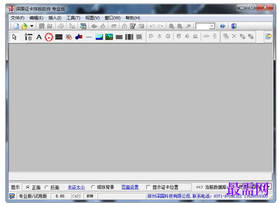Select the blue line tool
The height and width of the screenshot is (203, 277).
pos(89,37)
